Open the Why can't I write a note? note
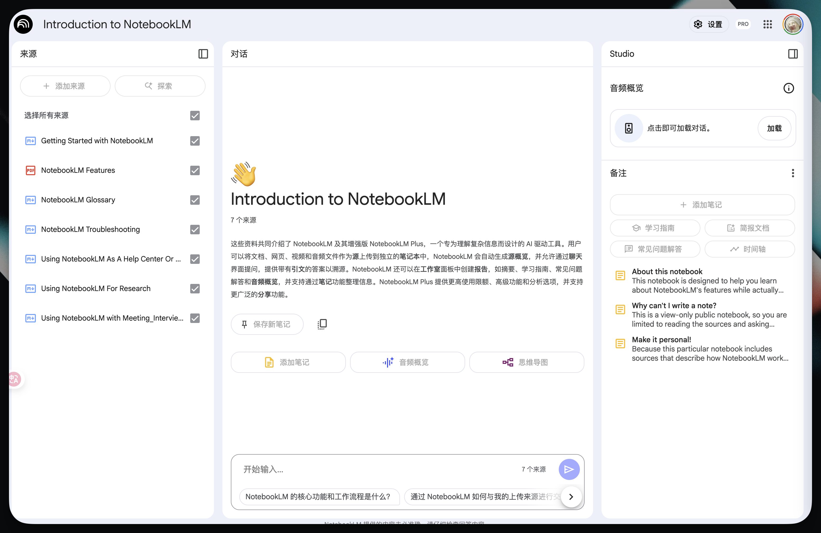821x533 pixels. tap(702, 315)
